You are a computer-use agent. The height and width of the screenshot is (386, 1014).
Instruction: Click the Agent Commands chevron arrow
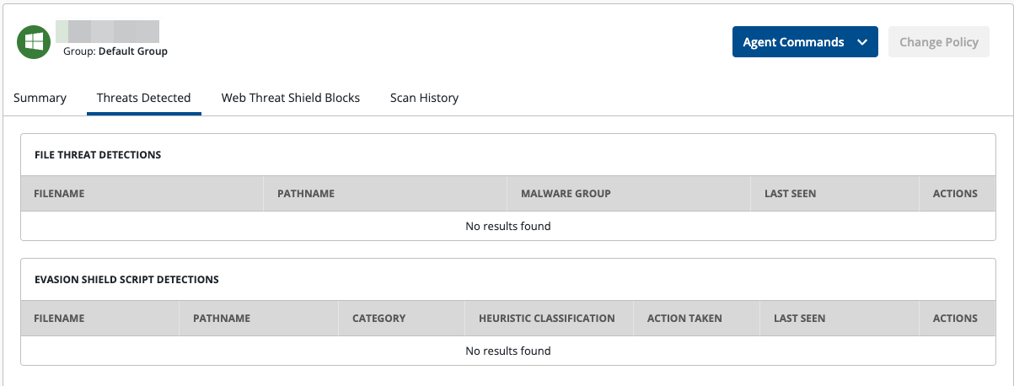[861, 42]
